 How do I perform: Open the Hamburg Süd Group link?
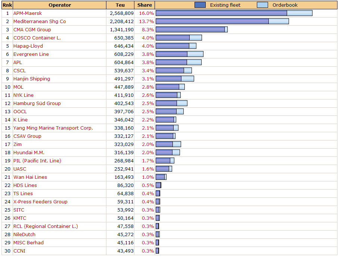point(37,104)
